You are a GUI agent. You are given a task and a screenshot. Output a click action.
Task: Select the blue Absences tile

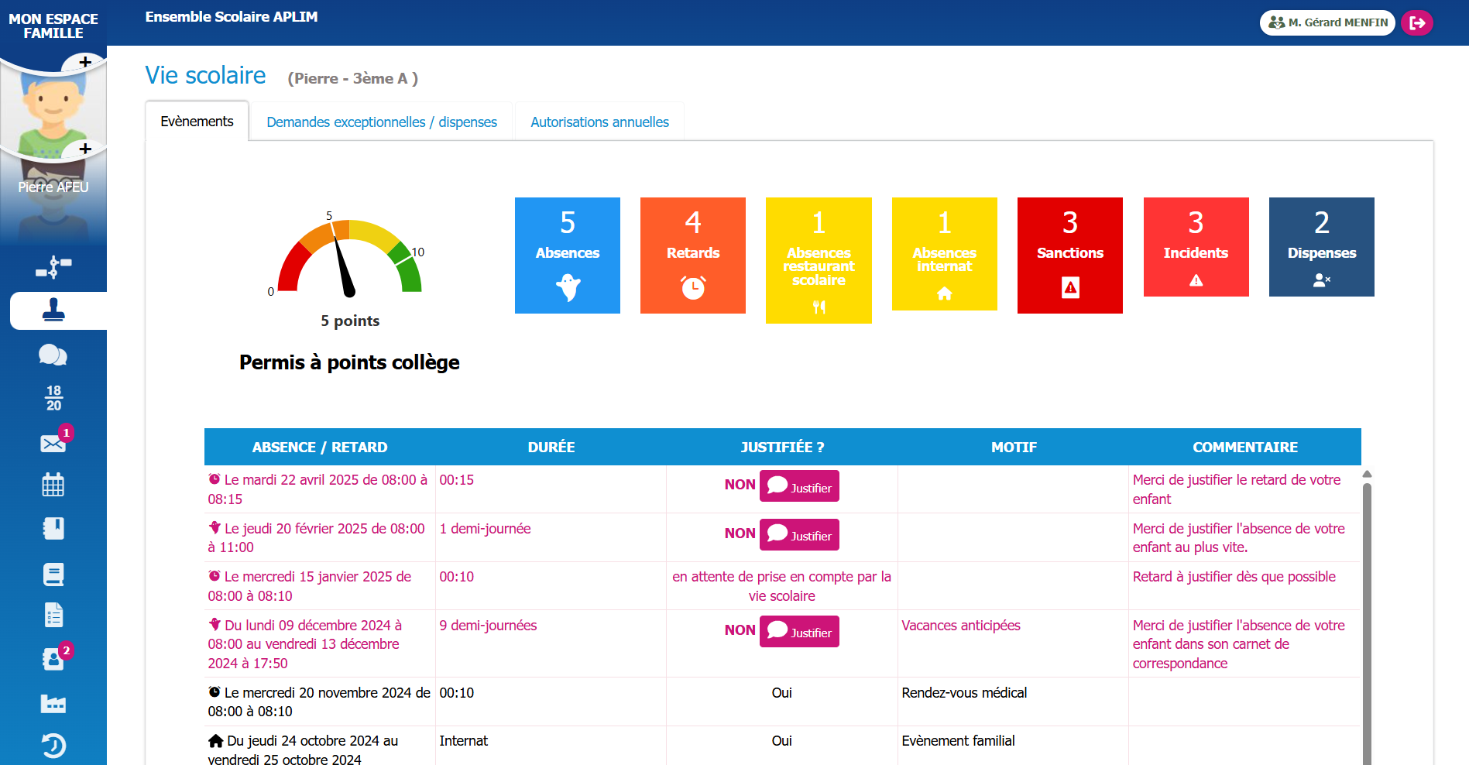pyautogui.click(x=568, y=256)
